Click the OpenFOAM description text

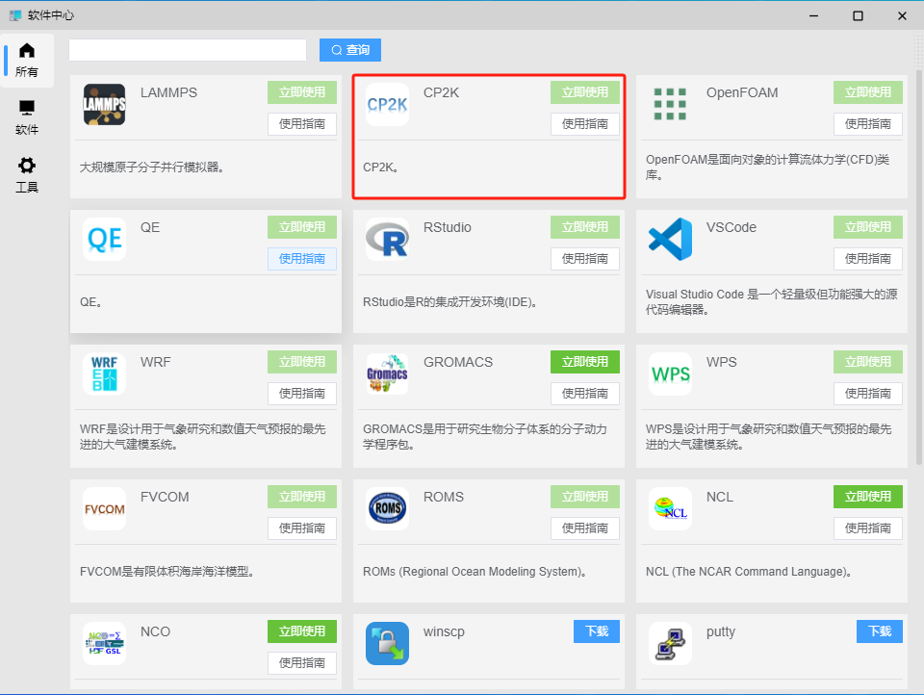click(768, 167)
